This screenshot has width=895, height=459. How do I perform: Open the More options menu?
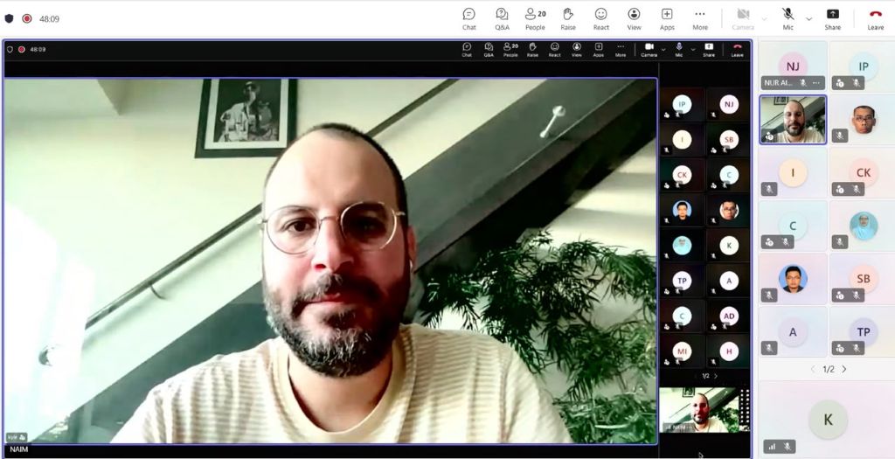pos(700,18)
